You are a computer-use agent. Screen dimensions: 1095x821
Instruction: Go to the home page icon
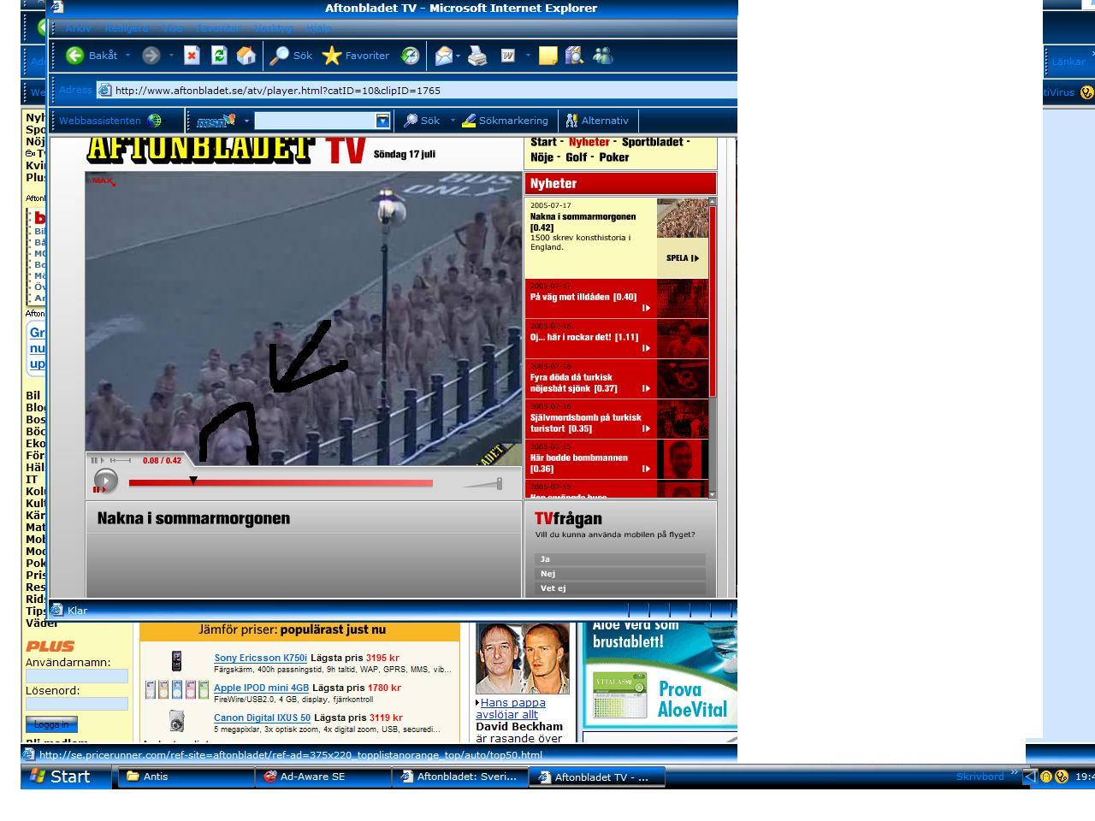tap(246, 56)
